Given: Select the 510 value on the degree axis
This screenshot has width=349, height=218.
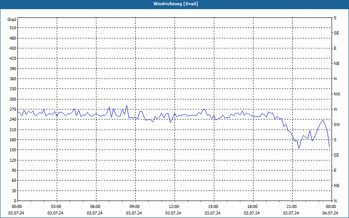Looking at the screenshot, I should click(x=13, y=28).
